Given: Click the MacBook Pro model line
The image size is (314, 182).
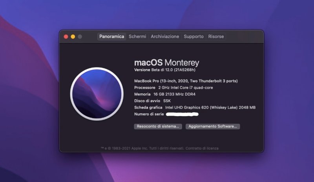Looking at the screenshot, I should click(186, 81).
